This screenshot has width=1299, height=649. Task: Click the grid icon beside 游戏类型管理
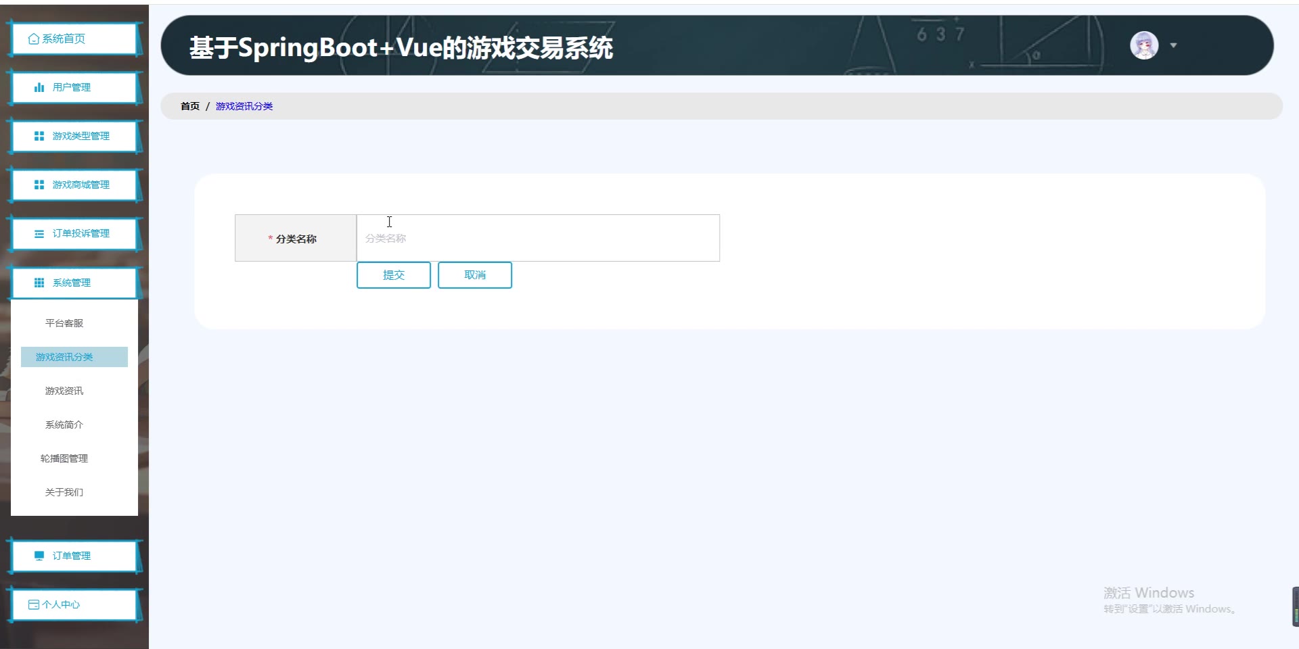39,136
